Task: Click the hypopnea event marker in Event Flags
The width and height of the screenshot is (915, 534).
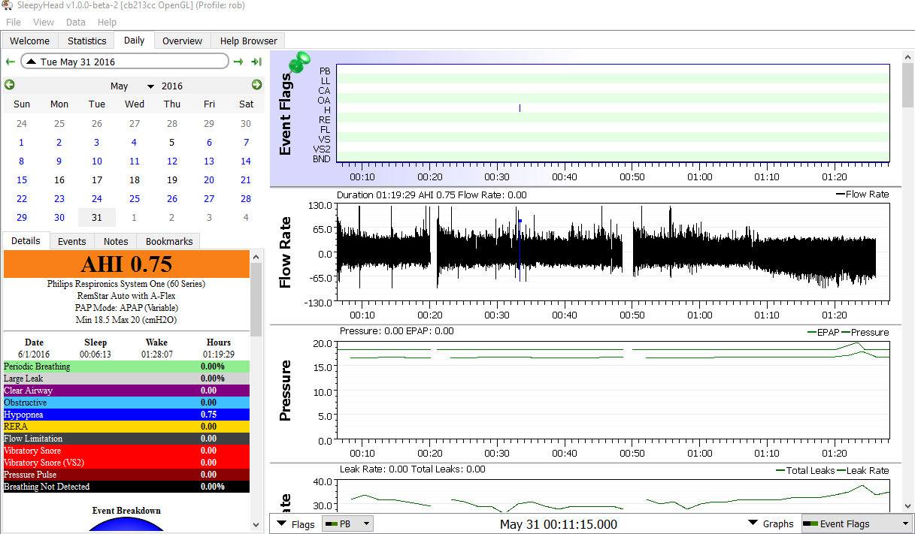Action: tap(520, 109)
